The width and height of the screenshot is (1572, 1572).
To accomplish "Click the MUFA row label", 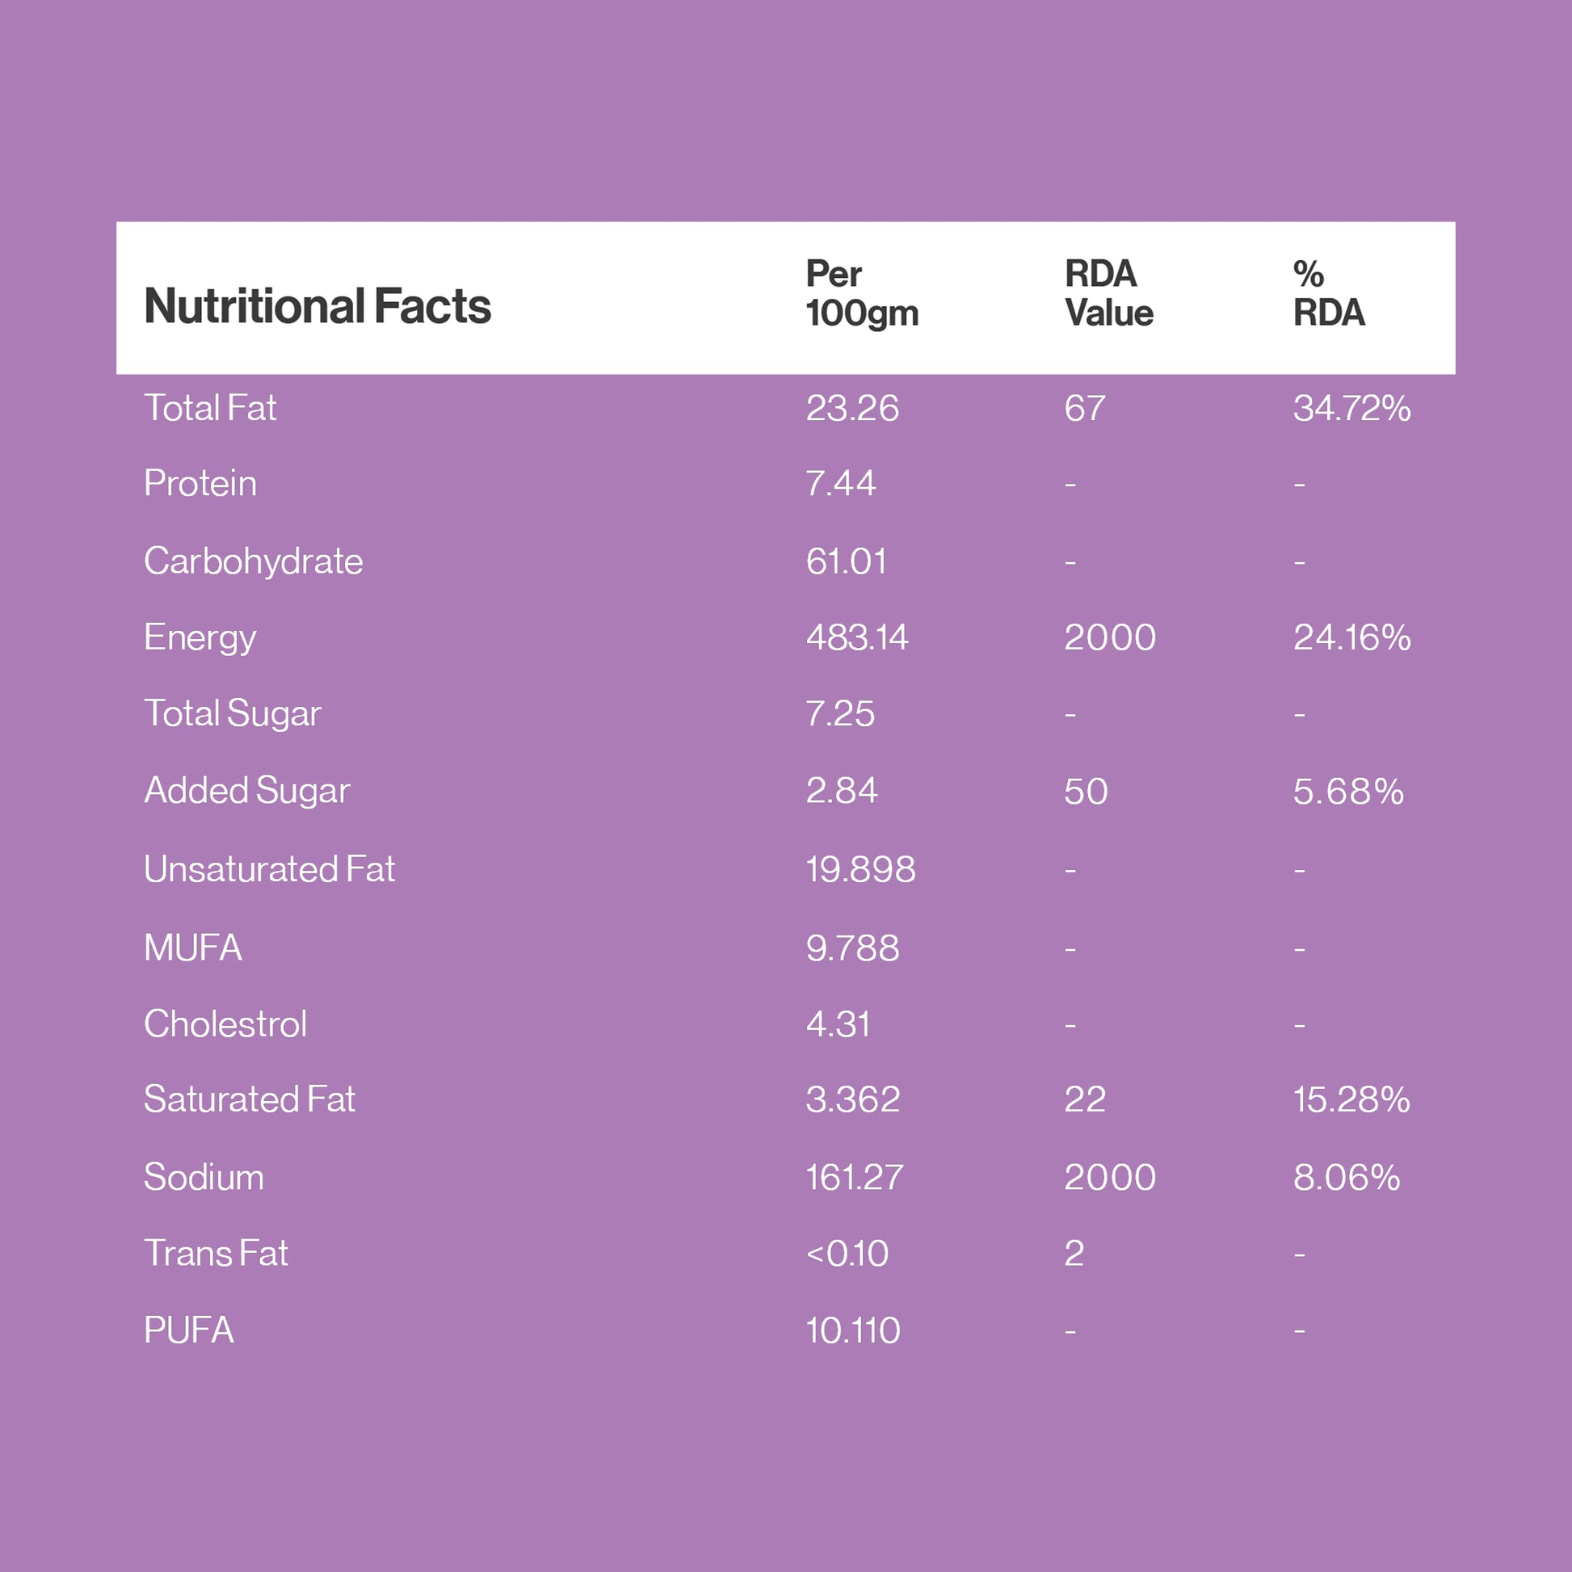I will tap(193, 948).
